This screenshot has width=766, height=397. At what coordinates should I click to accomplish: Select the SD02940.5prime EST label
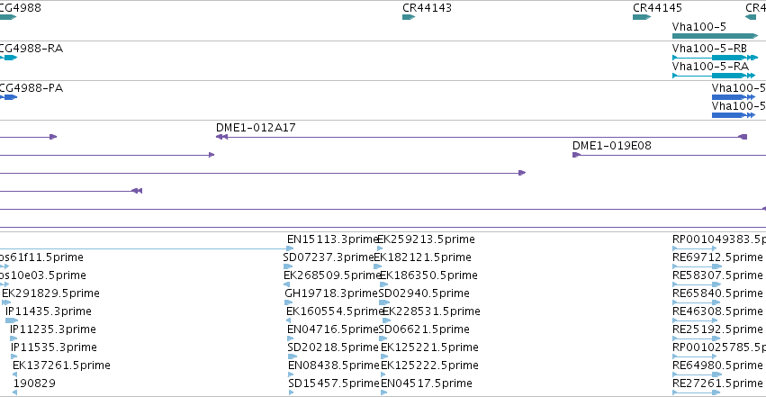(x=424, y=293)
